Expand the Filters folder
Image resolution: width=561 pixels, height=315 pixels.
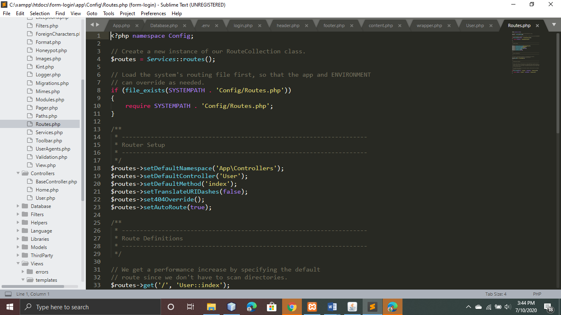click(18, 215)
